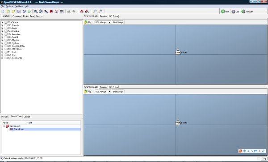Click the first magnifier zoom icon
The height and width of the screenshot is (162, 268).
[x=95, y=12]
